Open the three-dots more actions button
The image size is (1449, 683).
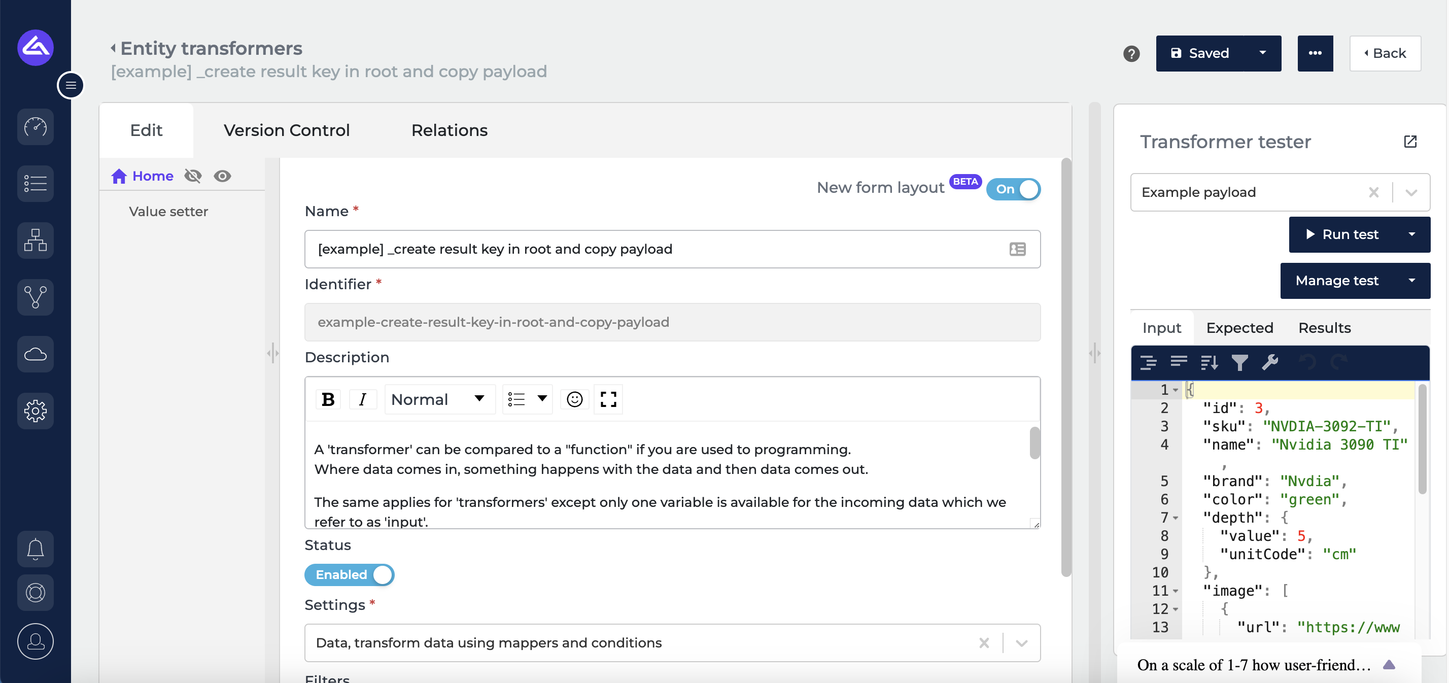coord(1315,53)
